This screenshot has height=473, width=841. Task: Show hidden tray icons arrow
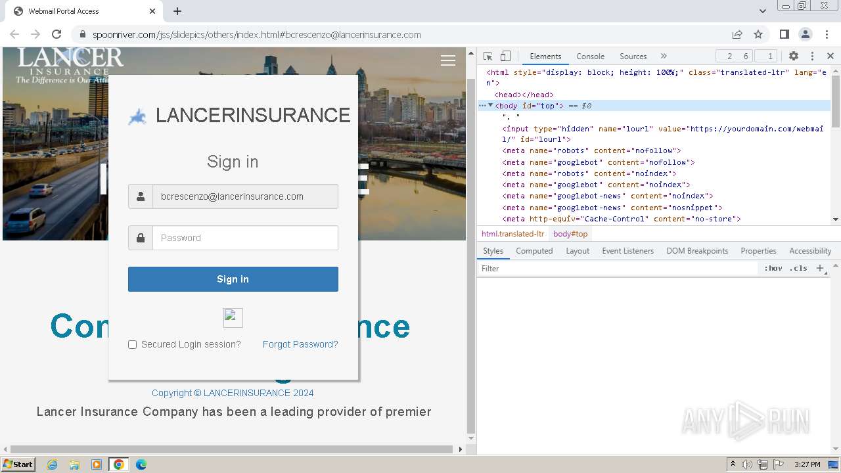coord(733,464)
